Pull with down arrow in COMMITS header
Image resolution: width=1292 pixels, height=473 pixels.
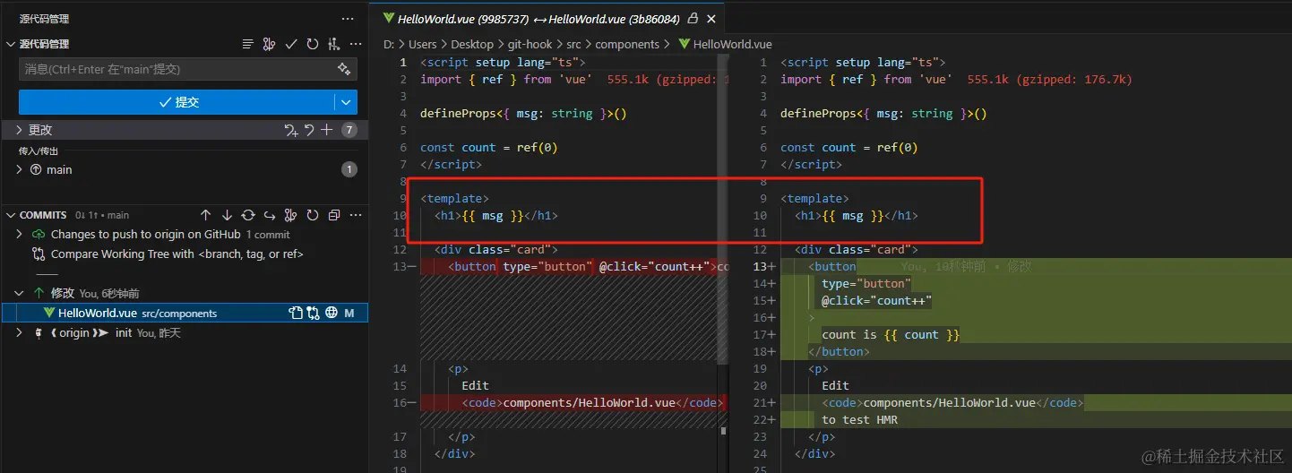(x=227, y=215)
